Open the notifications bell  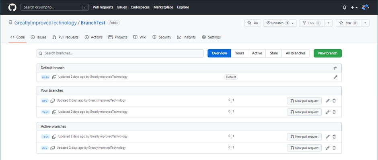(x=344, y=7)
